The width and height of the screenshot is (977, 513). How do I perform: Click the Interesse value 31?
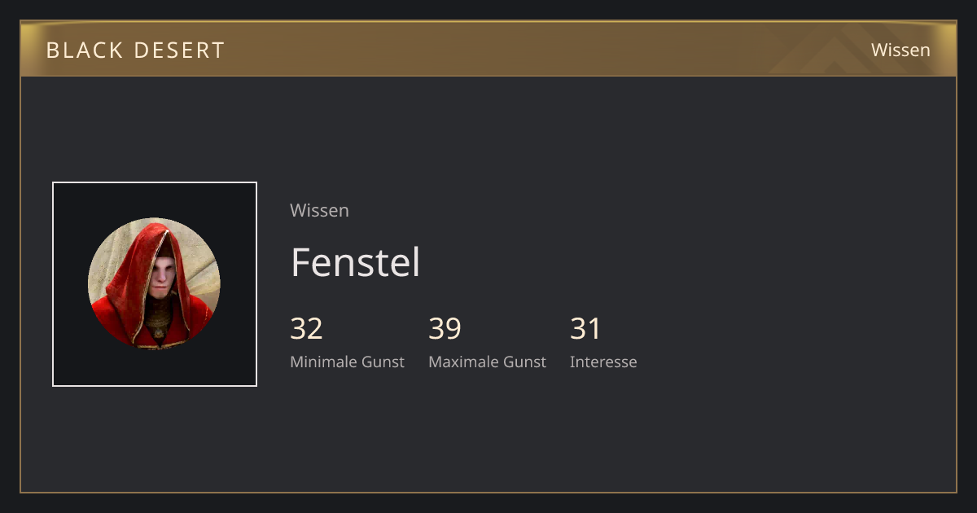[585, 328]
